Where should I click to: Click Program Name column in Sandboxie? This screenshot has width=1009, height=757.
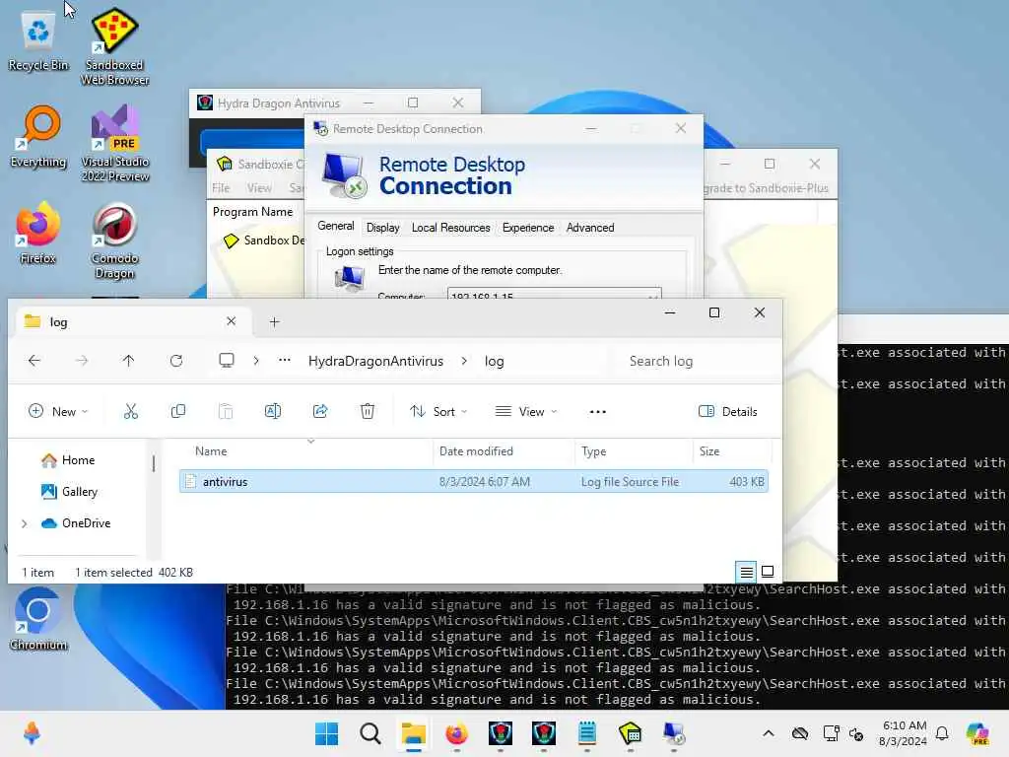click(253, 212)
